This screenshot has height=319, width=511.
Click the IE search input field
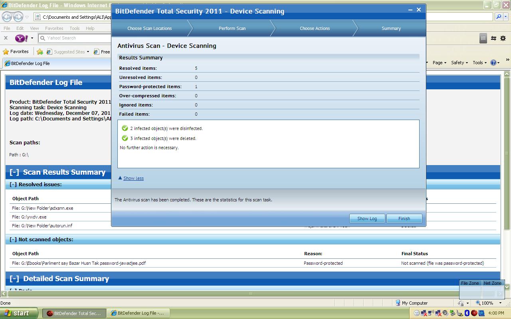coord(459,17)
